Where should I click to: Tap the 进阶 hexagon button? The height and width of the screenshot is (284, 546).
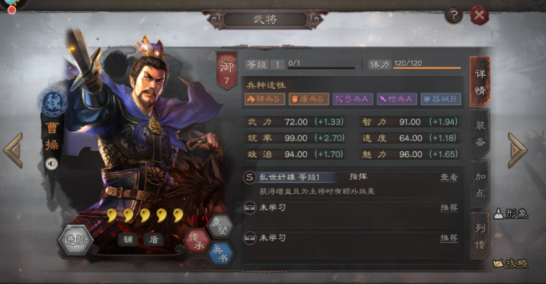[x=75, y=240]
